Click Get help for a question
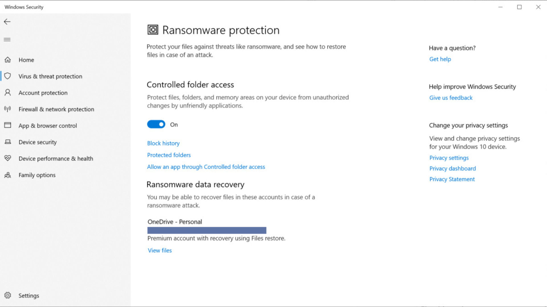 click(440, 59)
